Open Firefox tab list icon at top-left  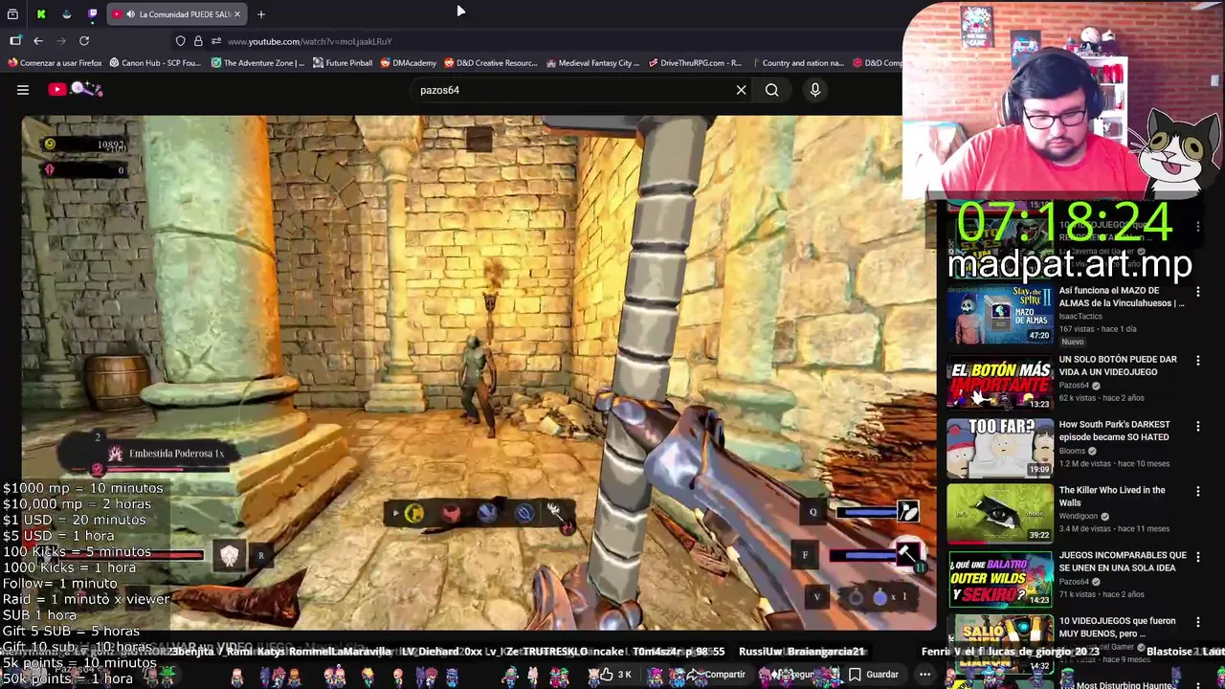tap(12, 14)
